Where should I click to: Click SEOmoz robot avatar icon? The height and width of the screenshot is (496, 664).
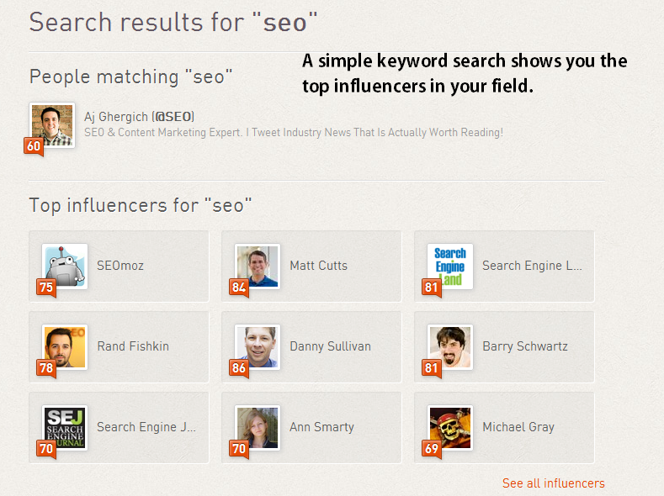[66, 265]
